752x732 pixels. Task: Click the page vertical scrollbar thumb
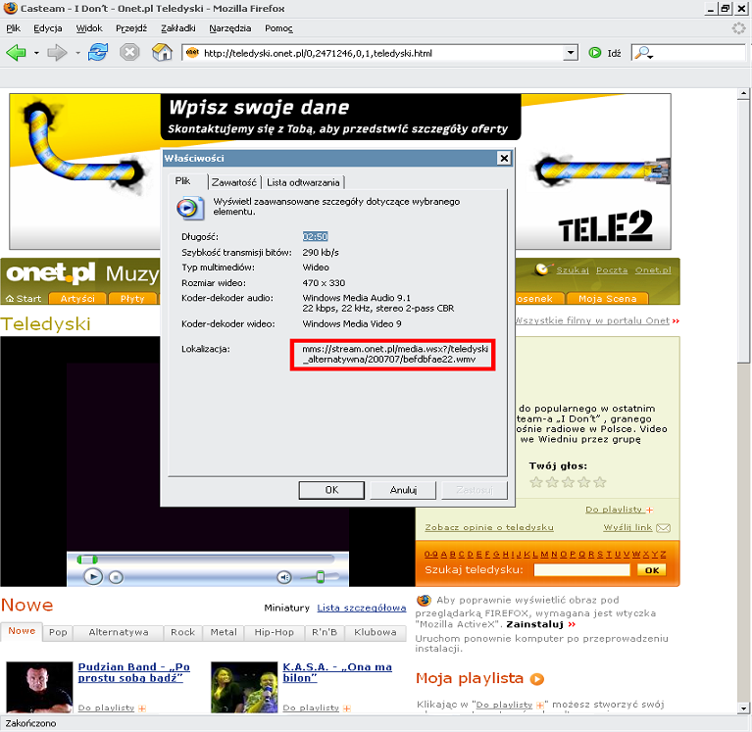click(743, 231)
